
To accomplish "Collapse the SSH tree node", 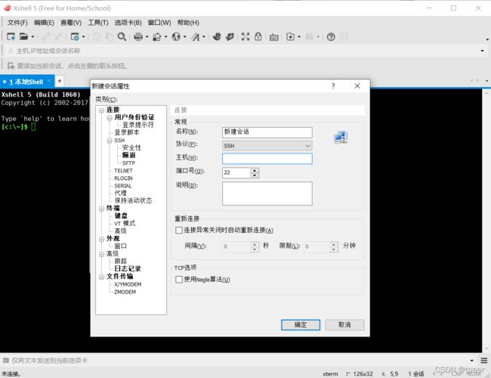I will pyautogui.click(x=110, y=141).
